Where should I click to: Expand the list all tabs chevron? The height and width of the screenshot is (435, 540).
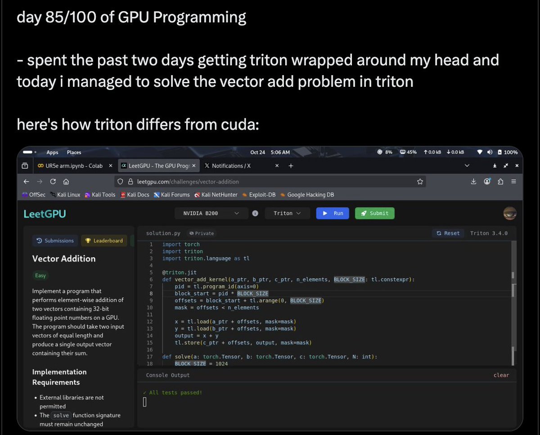click(x=467, y=166)
